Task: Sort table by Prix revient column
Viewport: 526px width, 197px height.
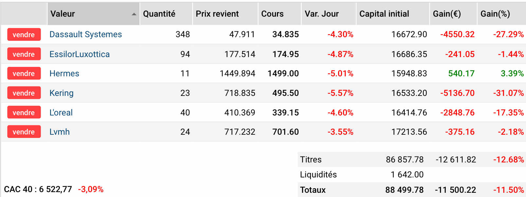Action: 225,14
